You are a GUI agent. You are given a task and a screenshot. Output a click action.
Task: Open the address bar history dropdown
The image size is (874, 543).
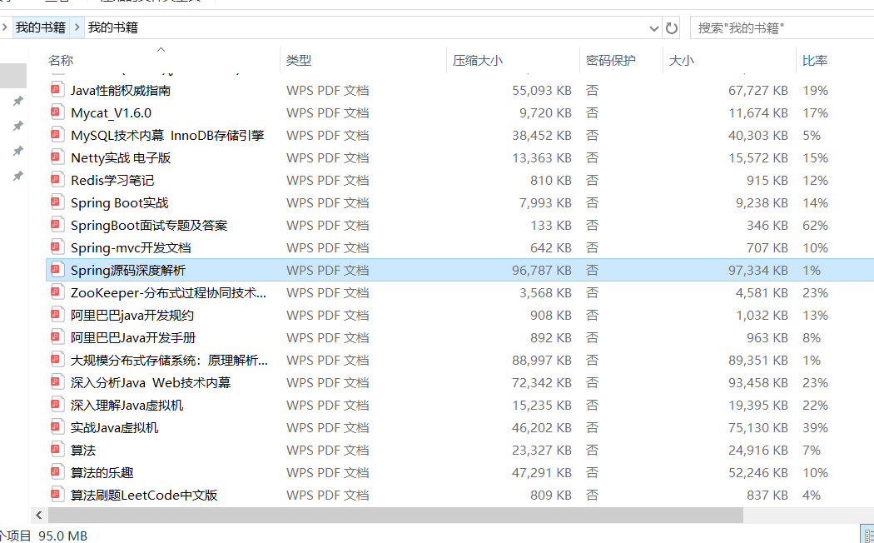click(x=653, y=27)
